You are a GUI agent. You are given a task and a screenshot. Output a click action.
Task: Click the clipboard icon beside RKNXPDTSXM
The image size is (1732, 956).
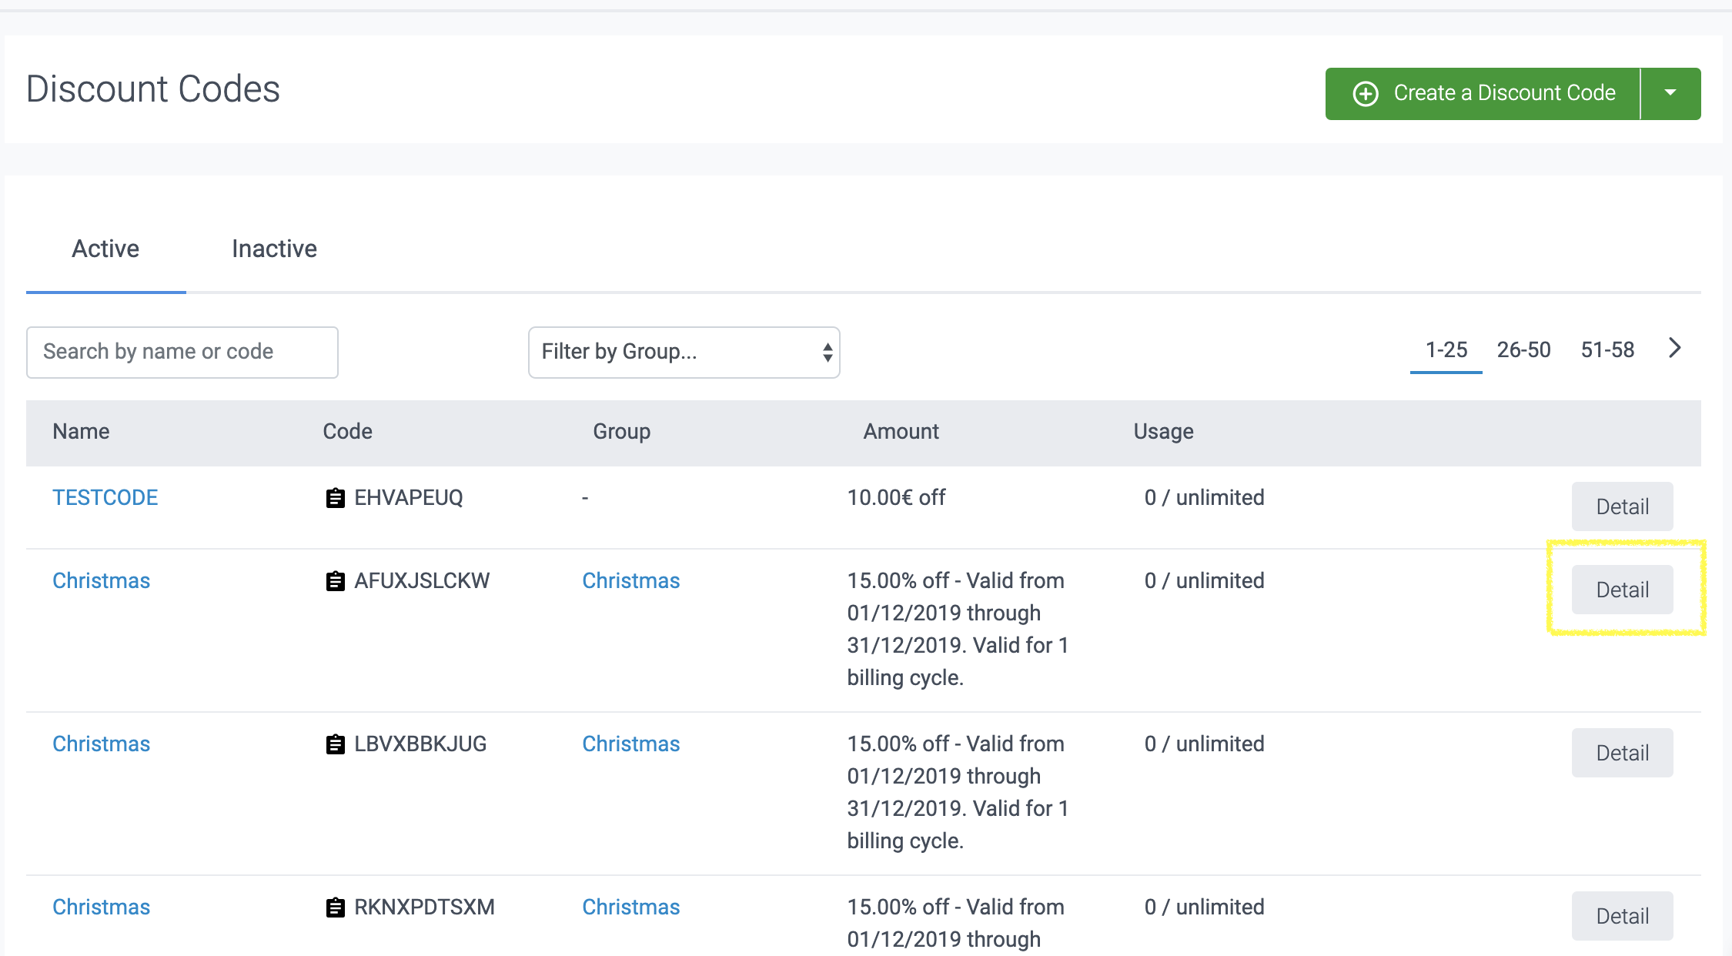pos(335,908)
